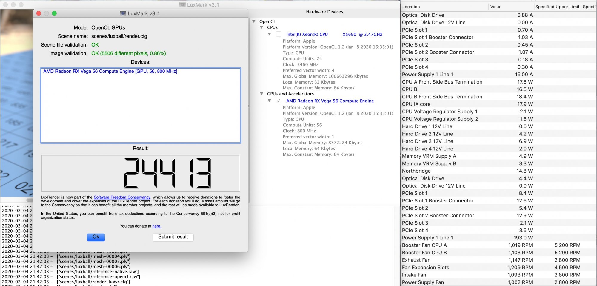597x286 pixels.
Task: Open the Software Freedom Conservancy link
Action: [x=122, y=197]
